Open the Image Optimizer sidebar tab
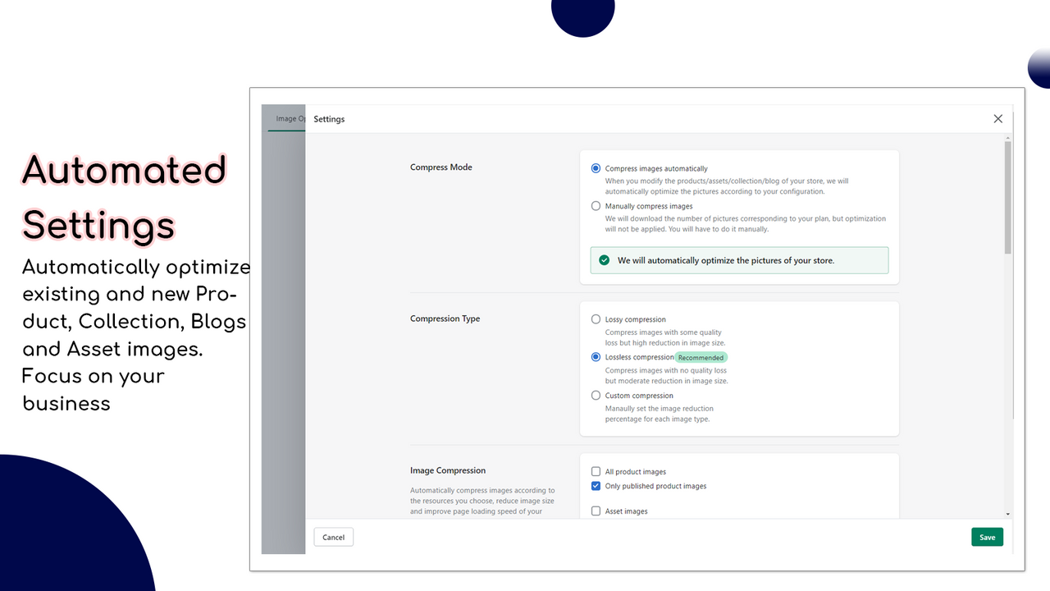The height and width of the screenshot is (591, 1050). (289, 118)
